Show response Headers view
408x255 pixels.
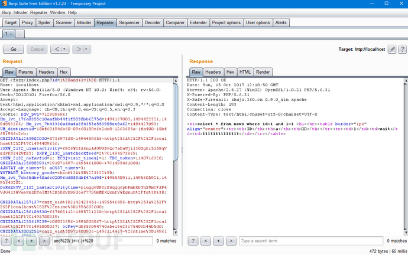(213, 72)
